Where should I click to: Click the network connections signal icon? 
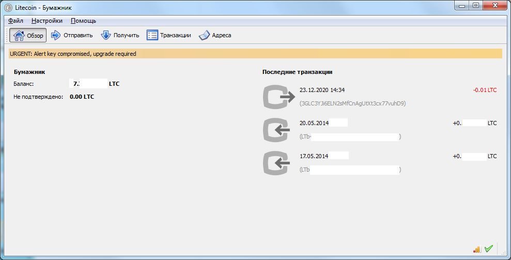(477, 249)
